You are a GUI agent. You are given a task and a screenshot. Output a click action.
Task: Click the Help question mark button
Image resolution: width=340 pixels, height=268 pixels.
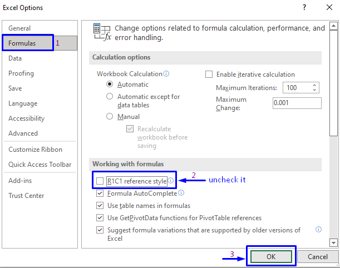click(x=304, y=8)
